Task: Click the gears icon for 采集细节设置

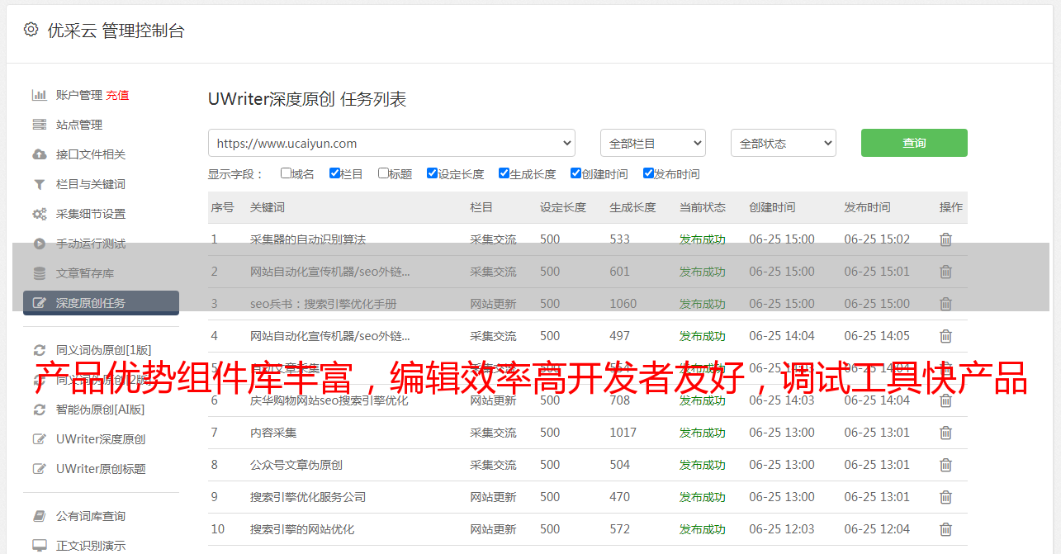Action: [39, 214]
